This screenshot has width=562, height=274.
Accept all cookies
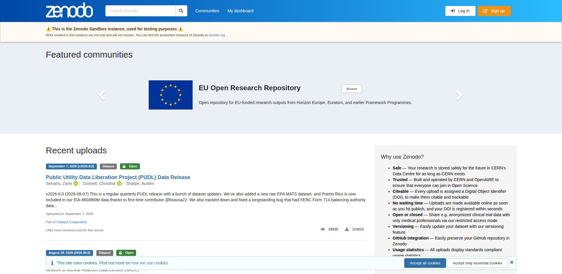coord(425,263)
